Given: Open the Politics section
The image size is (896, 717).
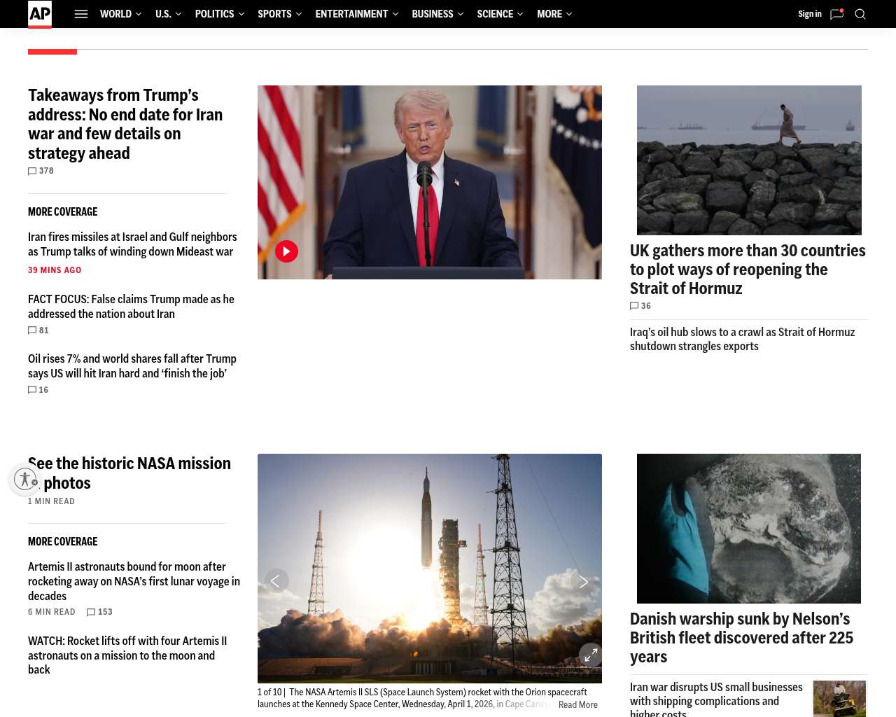Looking at the screenshot, I should tap(214, 14).
